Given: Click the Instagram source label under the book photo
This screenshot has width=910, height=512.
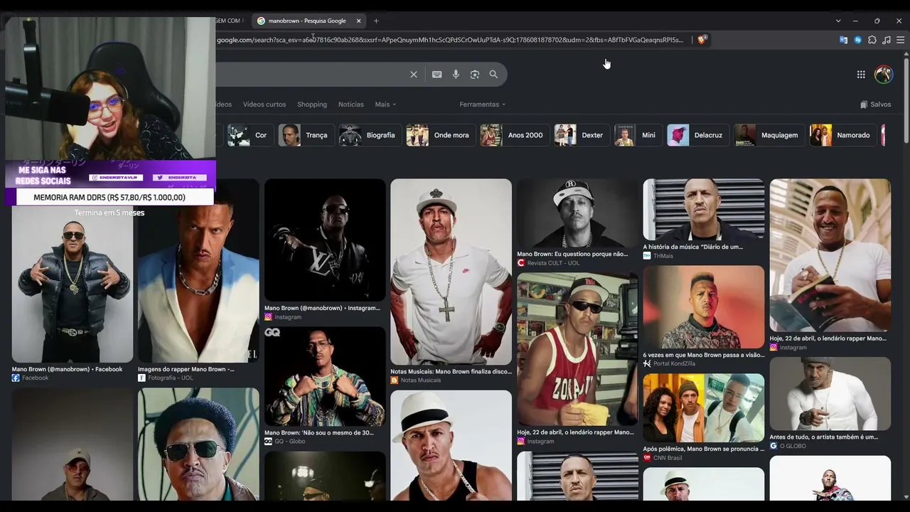Looking at the screenshot, I should (x=788, y=348).
